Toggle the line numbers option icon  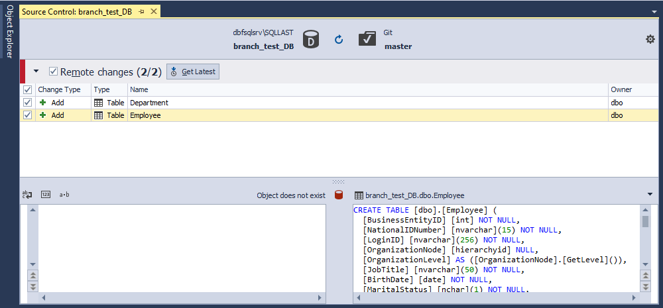coord(46,194)
